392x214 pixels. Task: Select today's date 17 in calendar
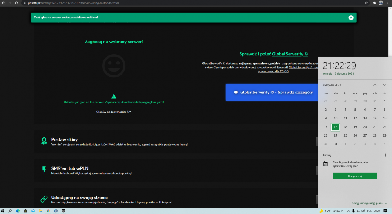tap(335, 127)
